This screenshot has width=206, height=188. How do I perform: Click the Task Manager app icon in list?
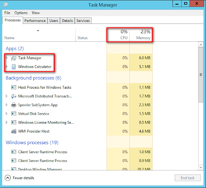[14, 58]
